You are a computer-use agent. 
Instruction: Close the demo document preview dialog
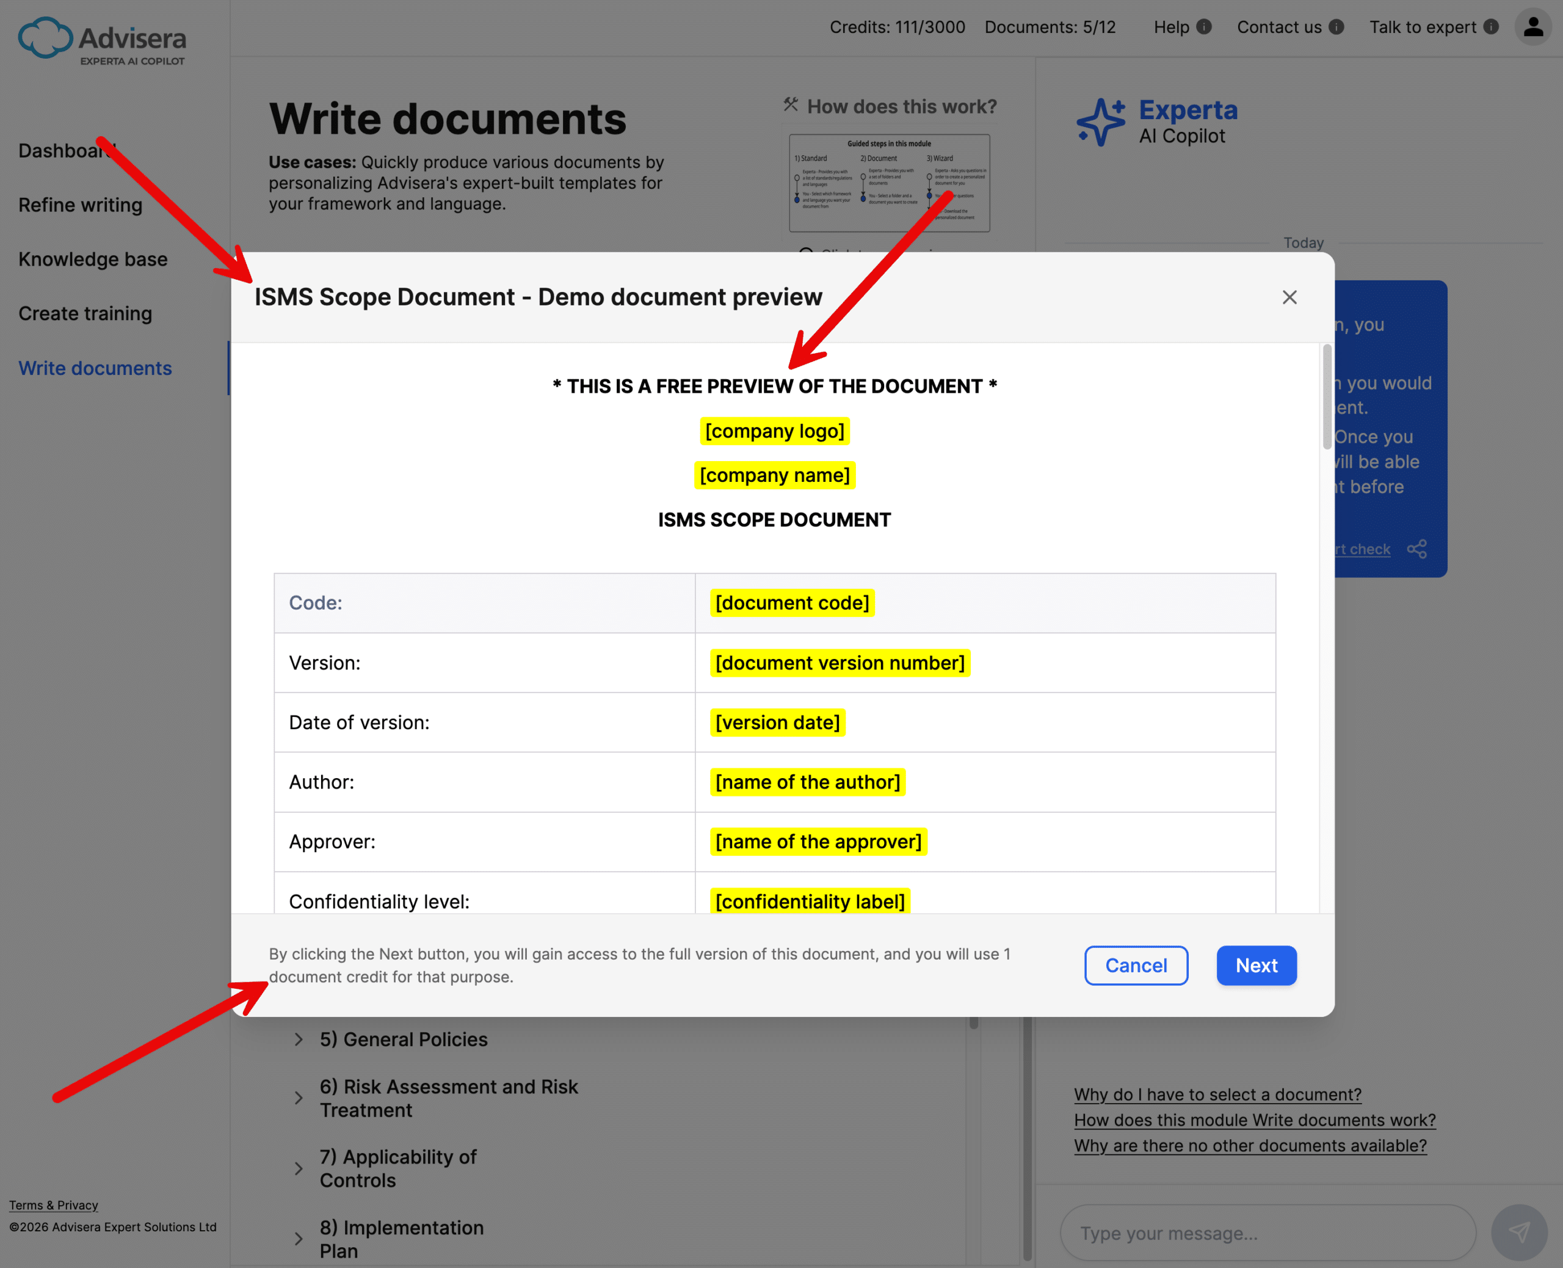coord(1289,297)
